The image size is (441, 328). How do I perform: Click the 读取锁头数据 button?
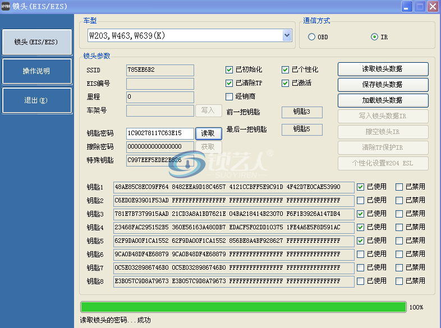pyautogui.click(x=383, y=69)
